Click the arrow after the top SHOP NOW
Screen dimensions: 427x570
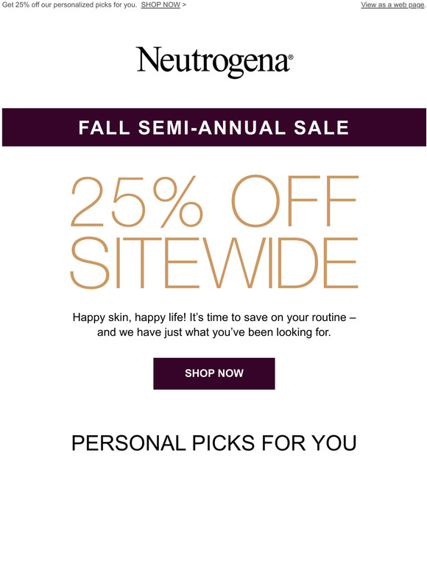[184, 4]
